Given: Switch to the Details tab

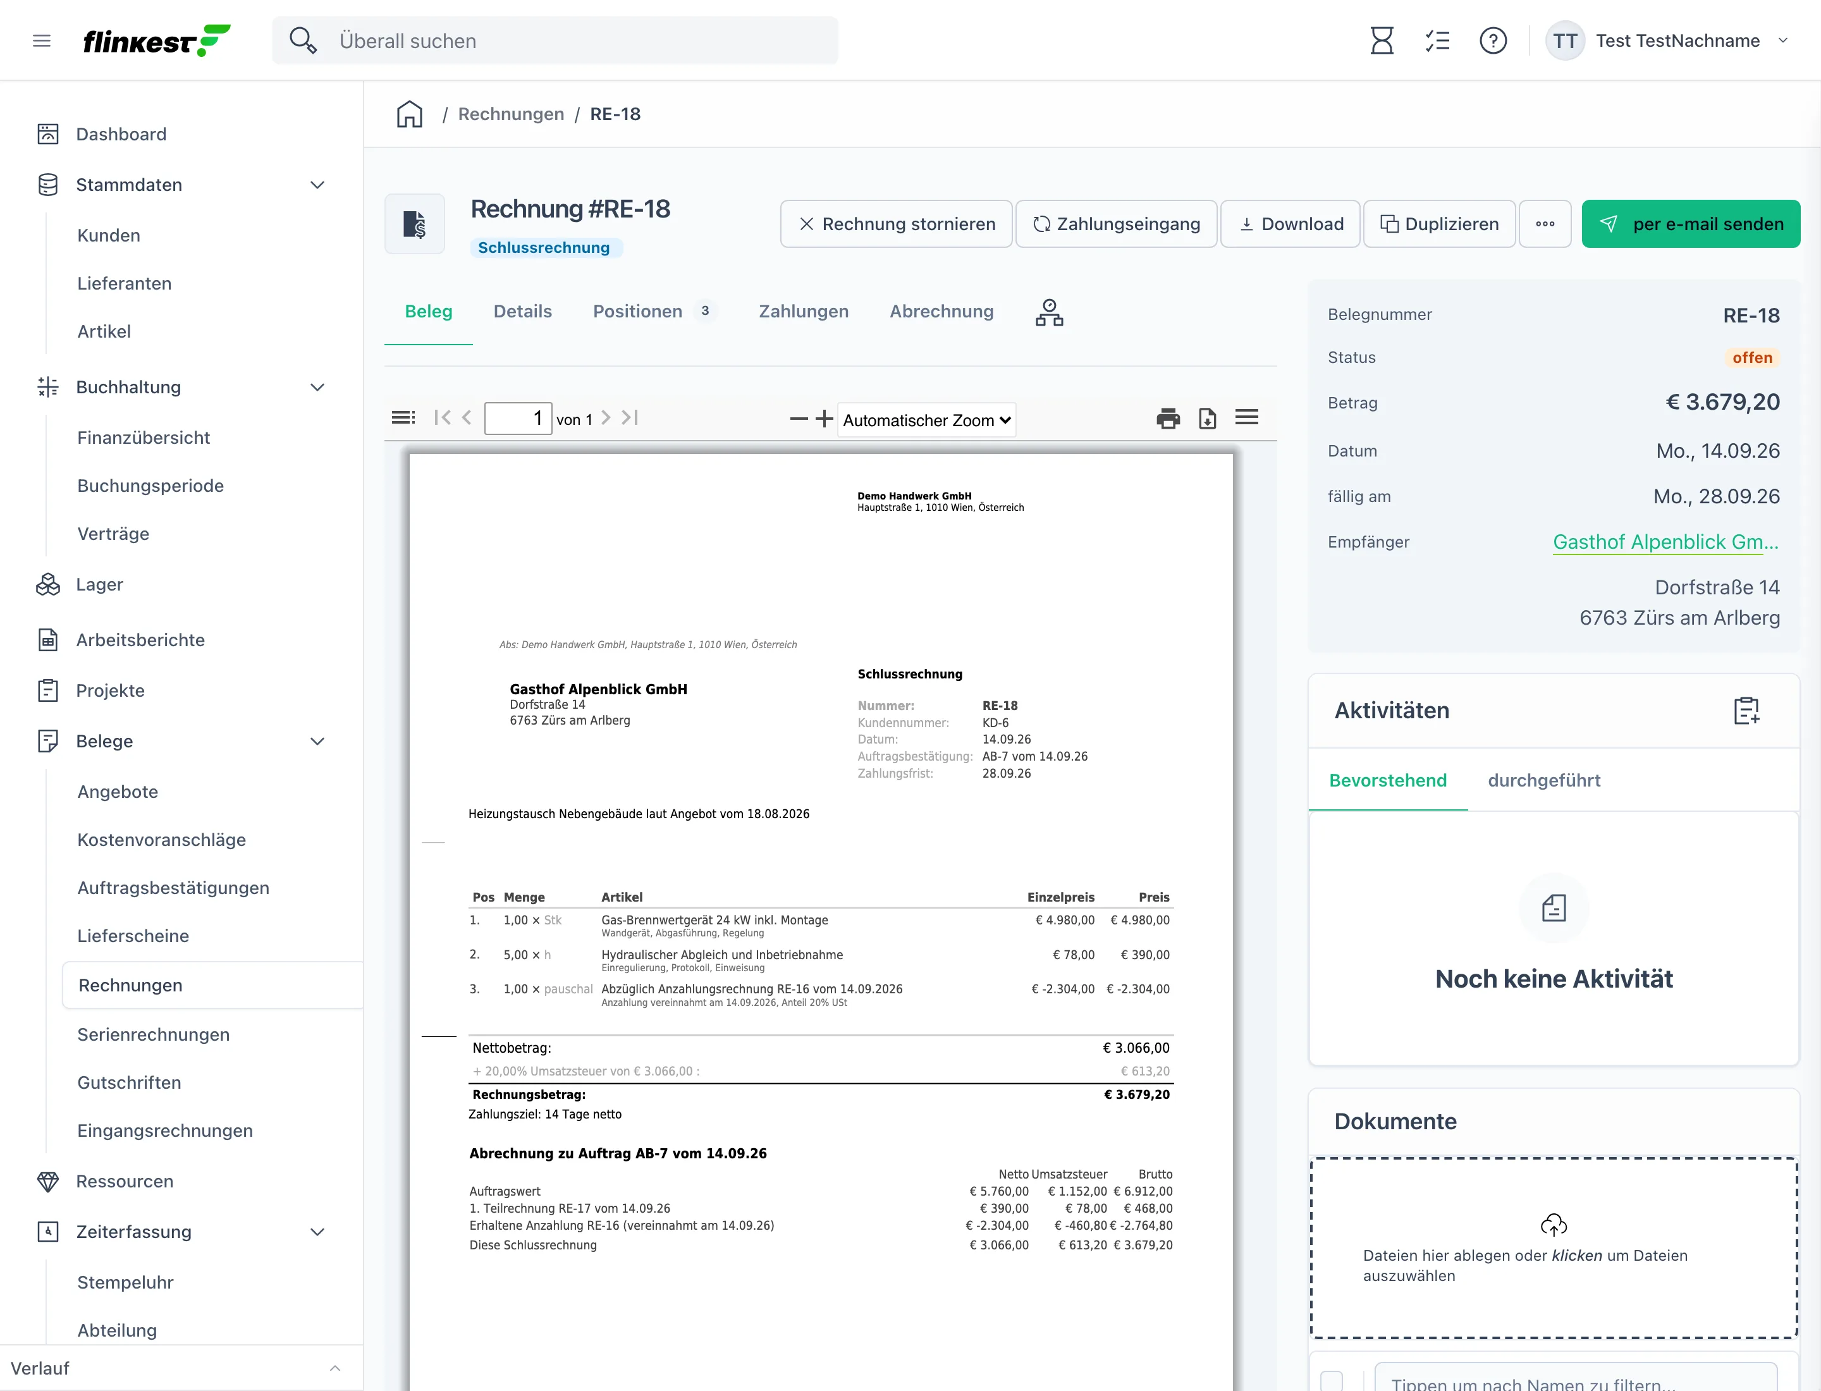Looking at the screenshot, I should pos(522,311).
